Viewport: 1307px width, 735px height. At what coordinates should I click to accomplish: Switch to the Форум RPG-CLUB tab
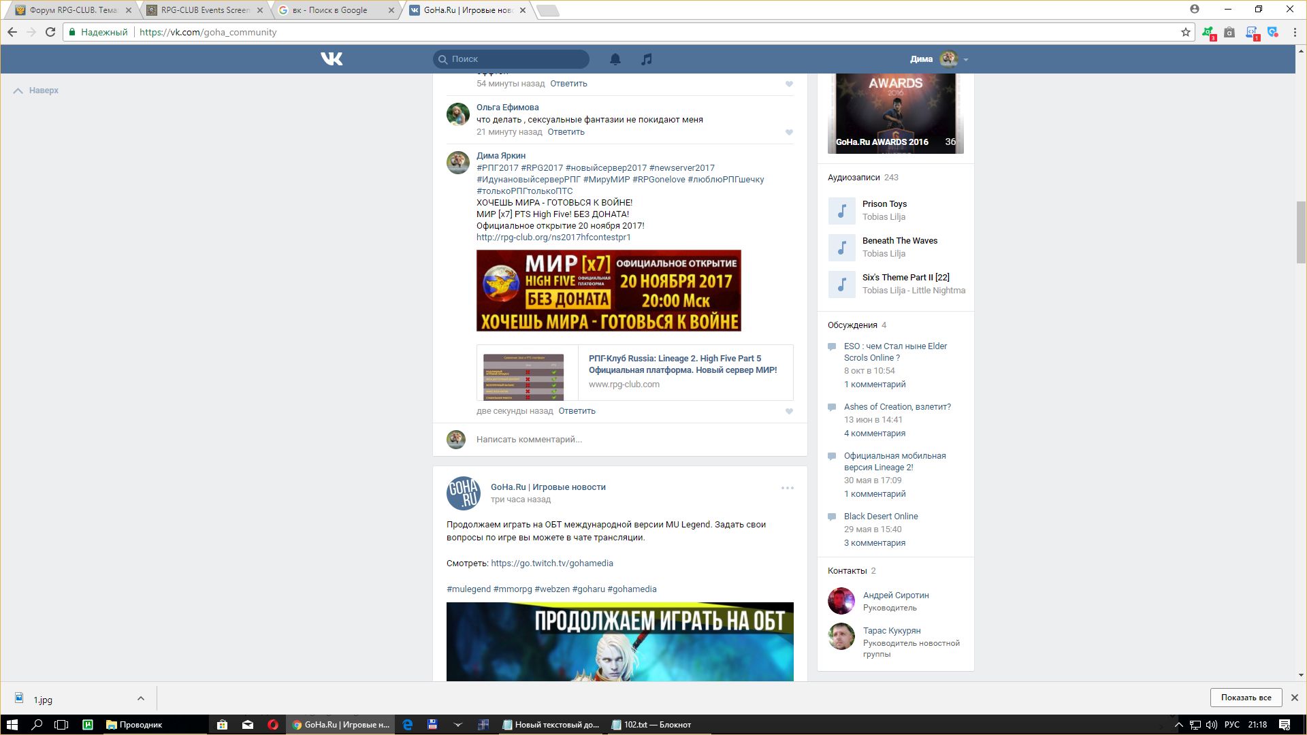click(74, 10)
